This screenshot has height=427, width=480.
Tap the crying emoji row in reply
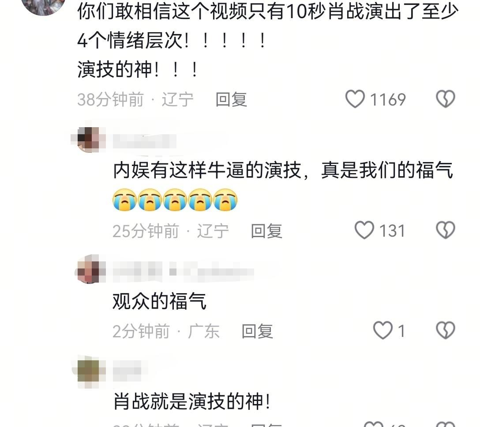175,200
